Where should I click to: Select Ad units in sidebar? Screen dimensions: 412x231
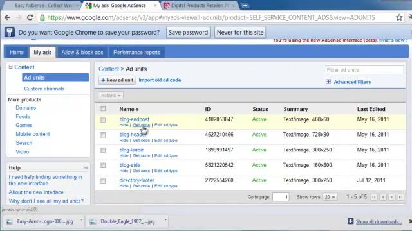(x=55, y=78)
